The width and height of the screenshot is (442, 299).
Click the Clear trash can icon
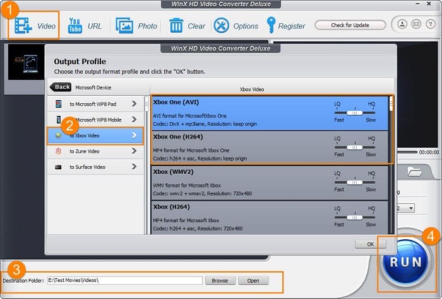click(176, 26)
